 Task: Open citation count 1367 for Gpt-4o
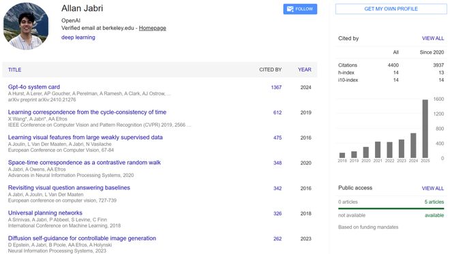point(276,87)
